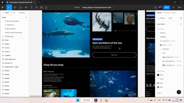
Task: Click the page background color swatch F5F5F5
Action: click(158, 18)
